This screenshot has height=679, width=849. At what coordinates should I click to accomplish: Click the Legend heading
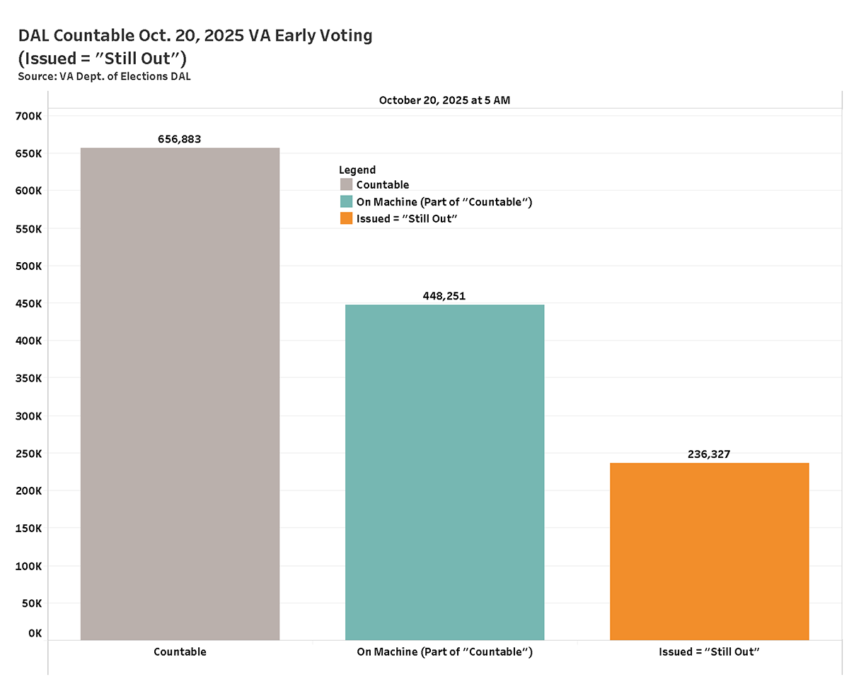click(357, 170)
